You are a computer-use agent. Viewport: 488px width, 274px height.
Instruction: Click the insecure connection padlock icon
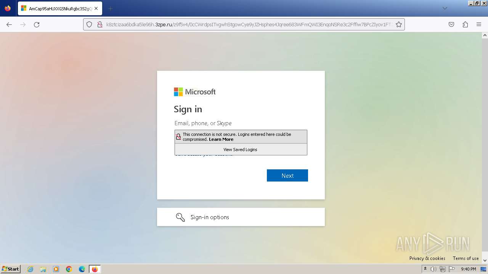tap(100, 24)
